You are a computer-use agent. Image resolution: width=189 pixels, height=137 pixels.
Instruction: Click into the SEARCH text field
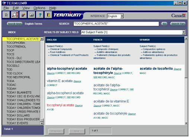point(116,24)
